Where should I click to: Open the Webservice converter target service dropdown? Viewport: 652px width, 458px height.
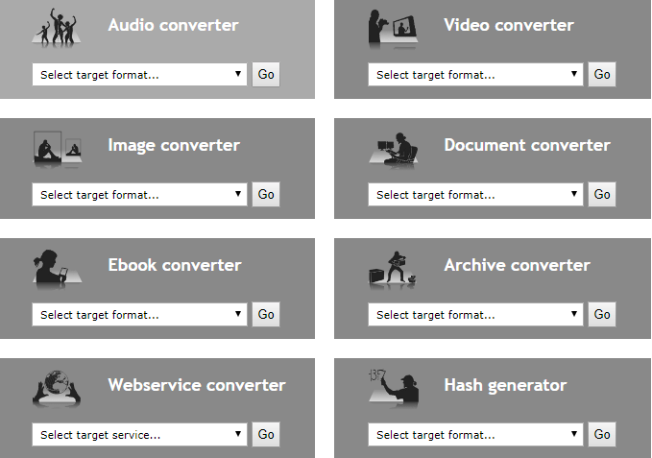(140, 435)
